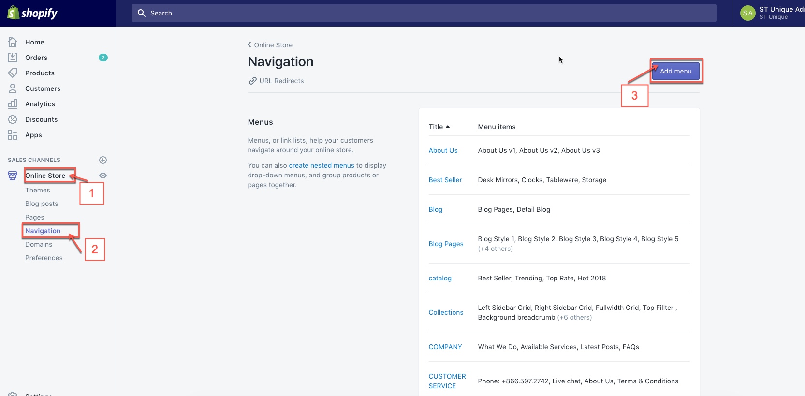The width and height of the screenshot is (805, 396).
Task: Open Orders in the sidebar
Action: [x=36, y=58]
